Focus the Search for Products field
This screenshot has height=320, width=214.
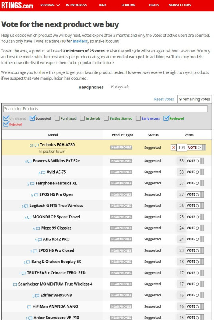coord(106,108)
